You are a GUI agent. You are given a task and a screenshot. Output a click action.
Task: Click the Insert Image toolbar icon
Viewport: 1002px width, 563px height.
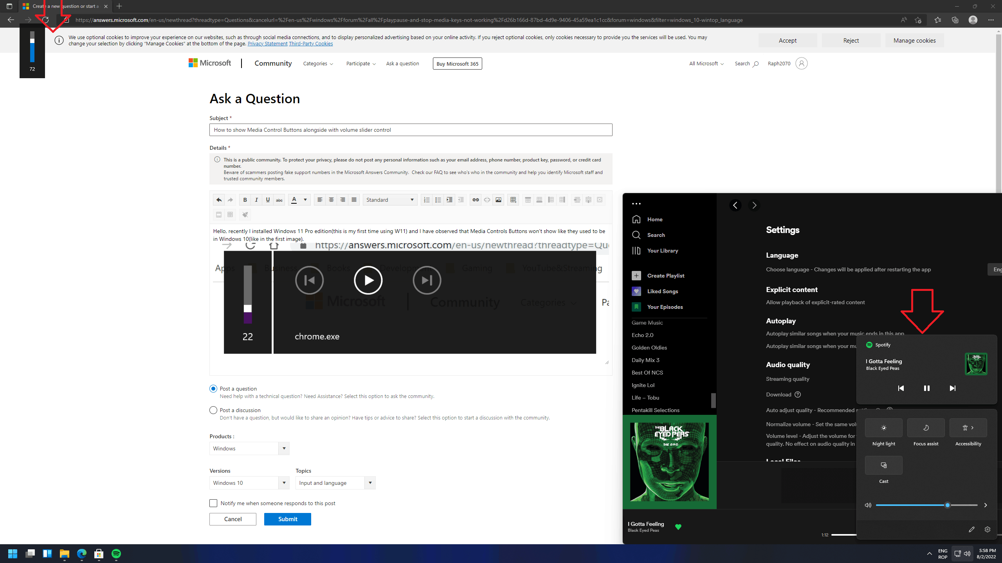tap(498, 200)
